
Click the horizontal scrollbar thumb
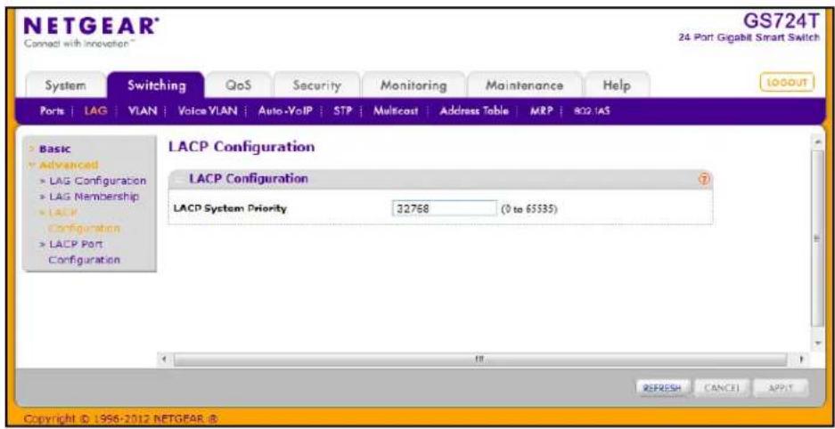tap(479, 360)
